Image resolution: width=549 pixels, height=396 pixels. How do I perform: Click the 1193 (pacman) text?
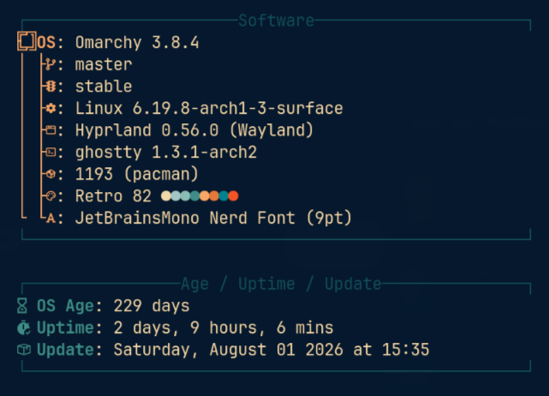137,174
